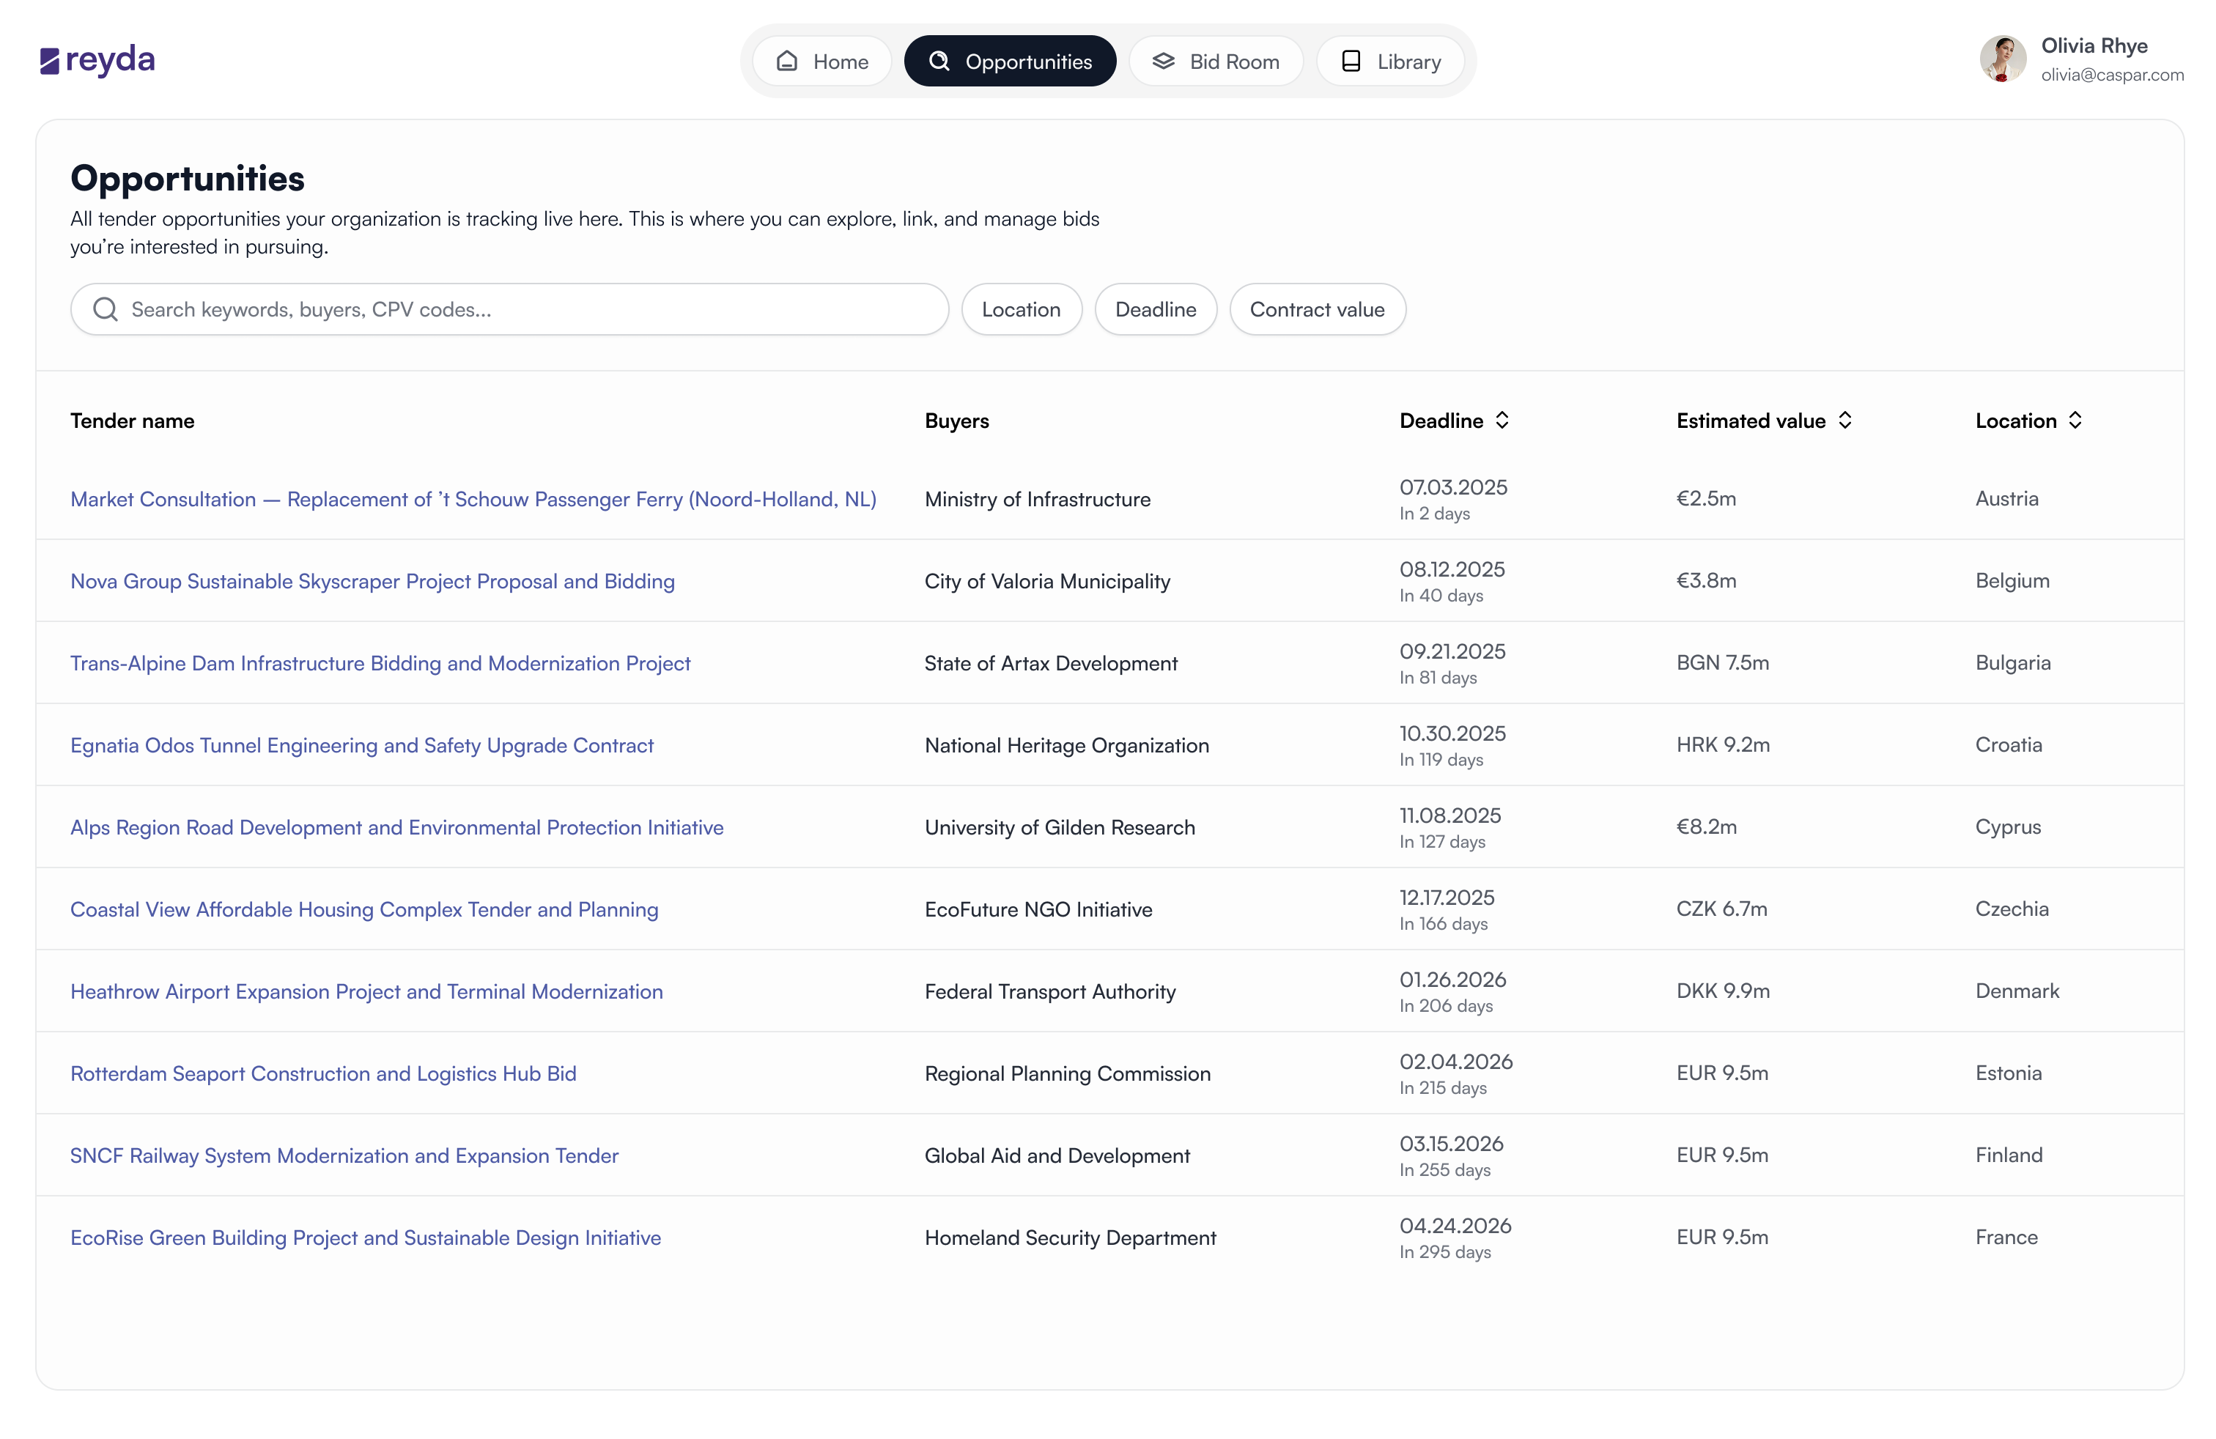Click Olivia Rhye's avatar photo
The height and width of the screenshot is (1439, 2216).
(2003, 59)
